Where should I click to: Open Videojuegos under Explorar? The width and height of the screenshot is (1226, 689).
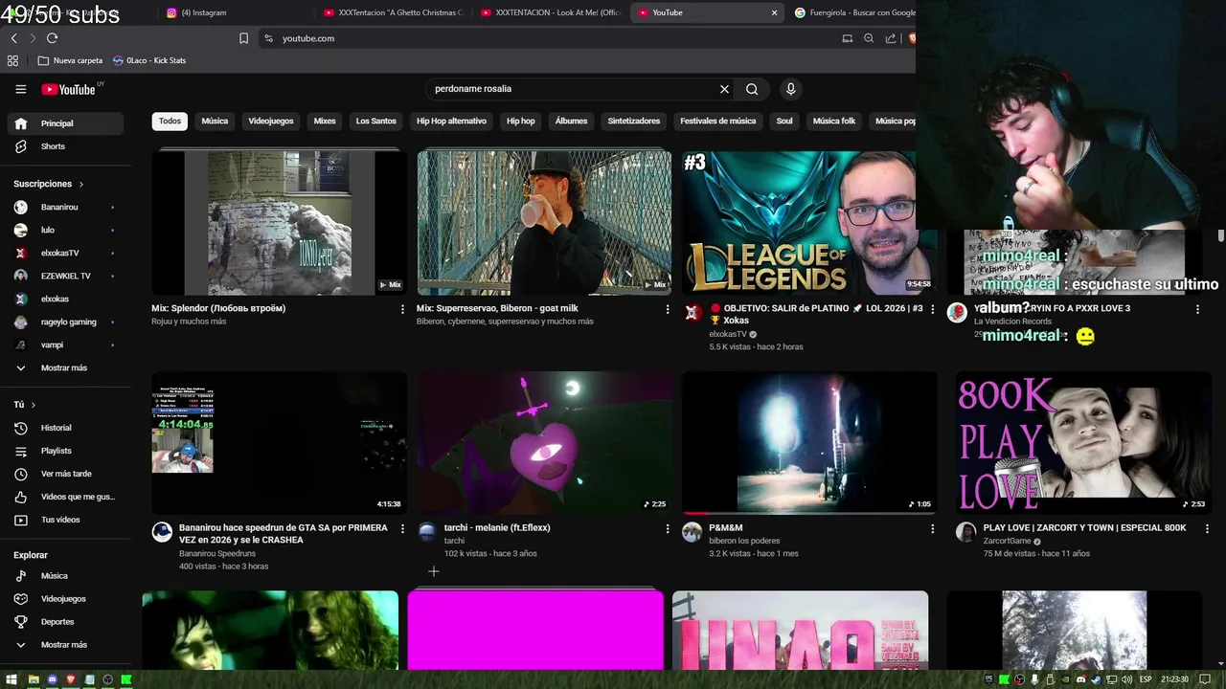[65, 599]
